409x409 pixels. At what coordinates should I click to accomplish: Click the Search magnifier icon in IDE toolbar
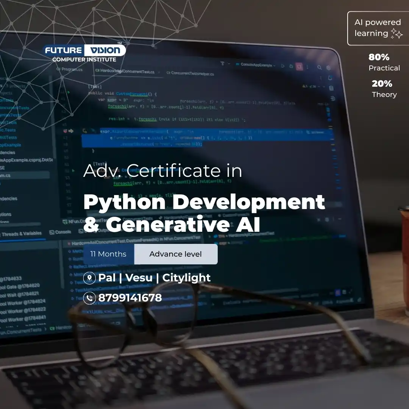pos(319,67)
